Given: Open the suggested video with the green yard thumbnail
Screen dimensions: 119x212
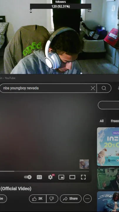Looking at the screenshot, I should pos(108,178).
